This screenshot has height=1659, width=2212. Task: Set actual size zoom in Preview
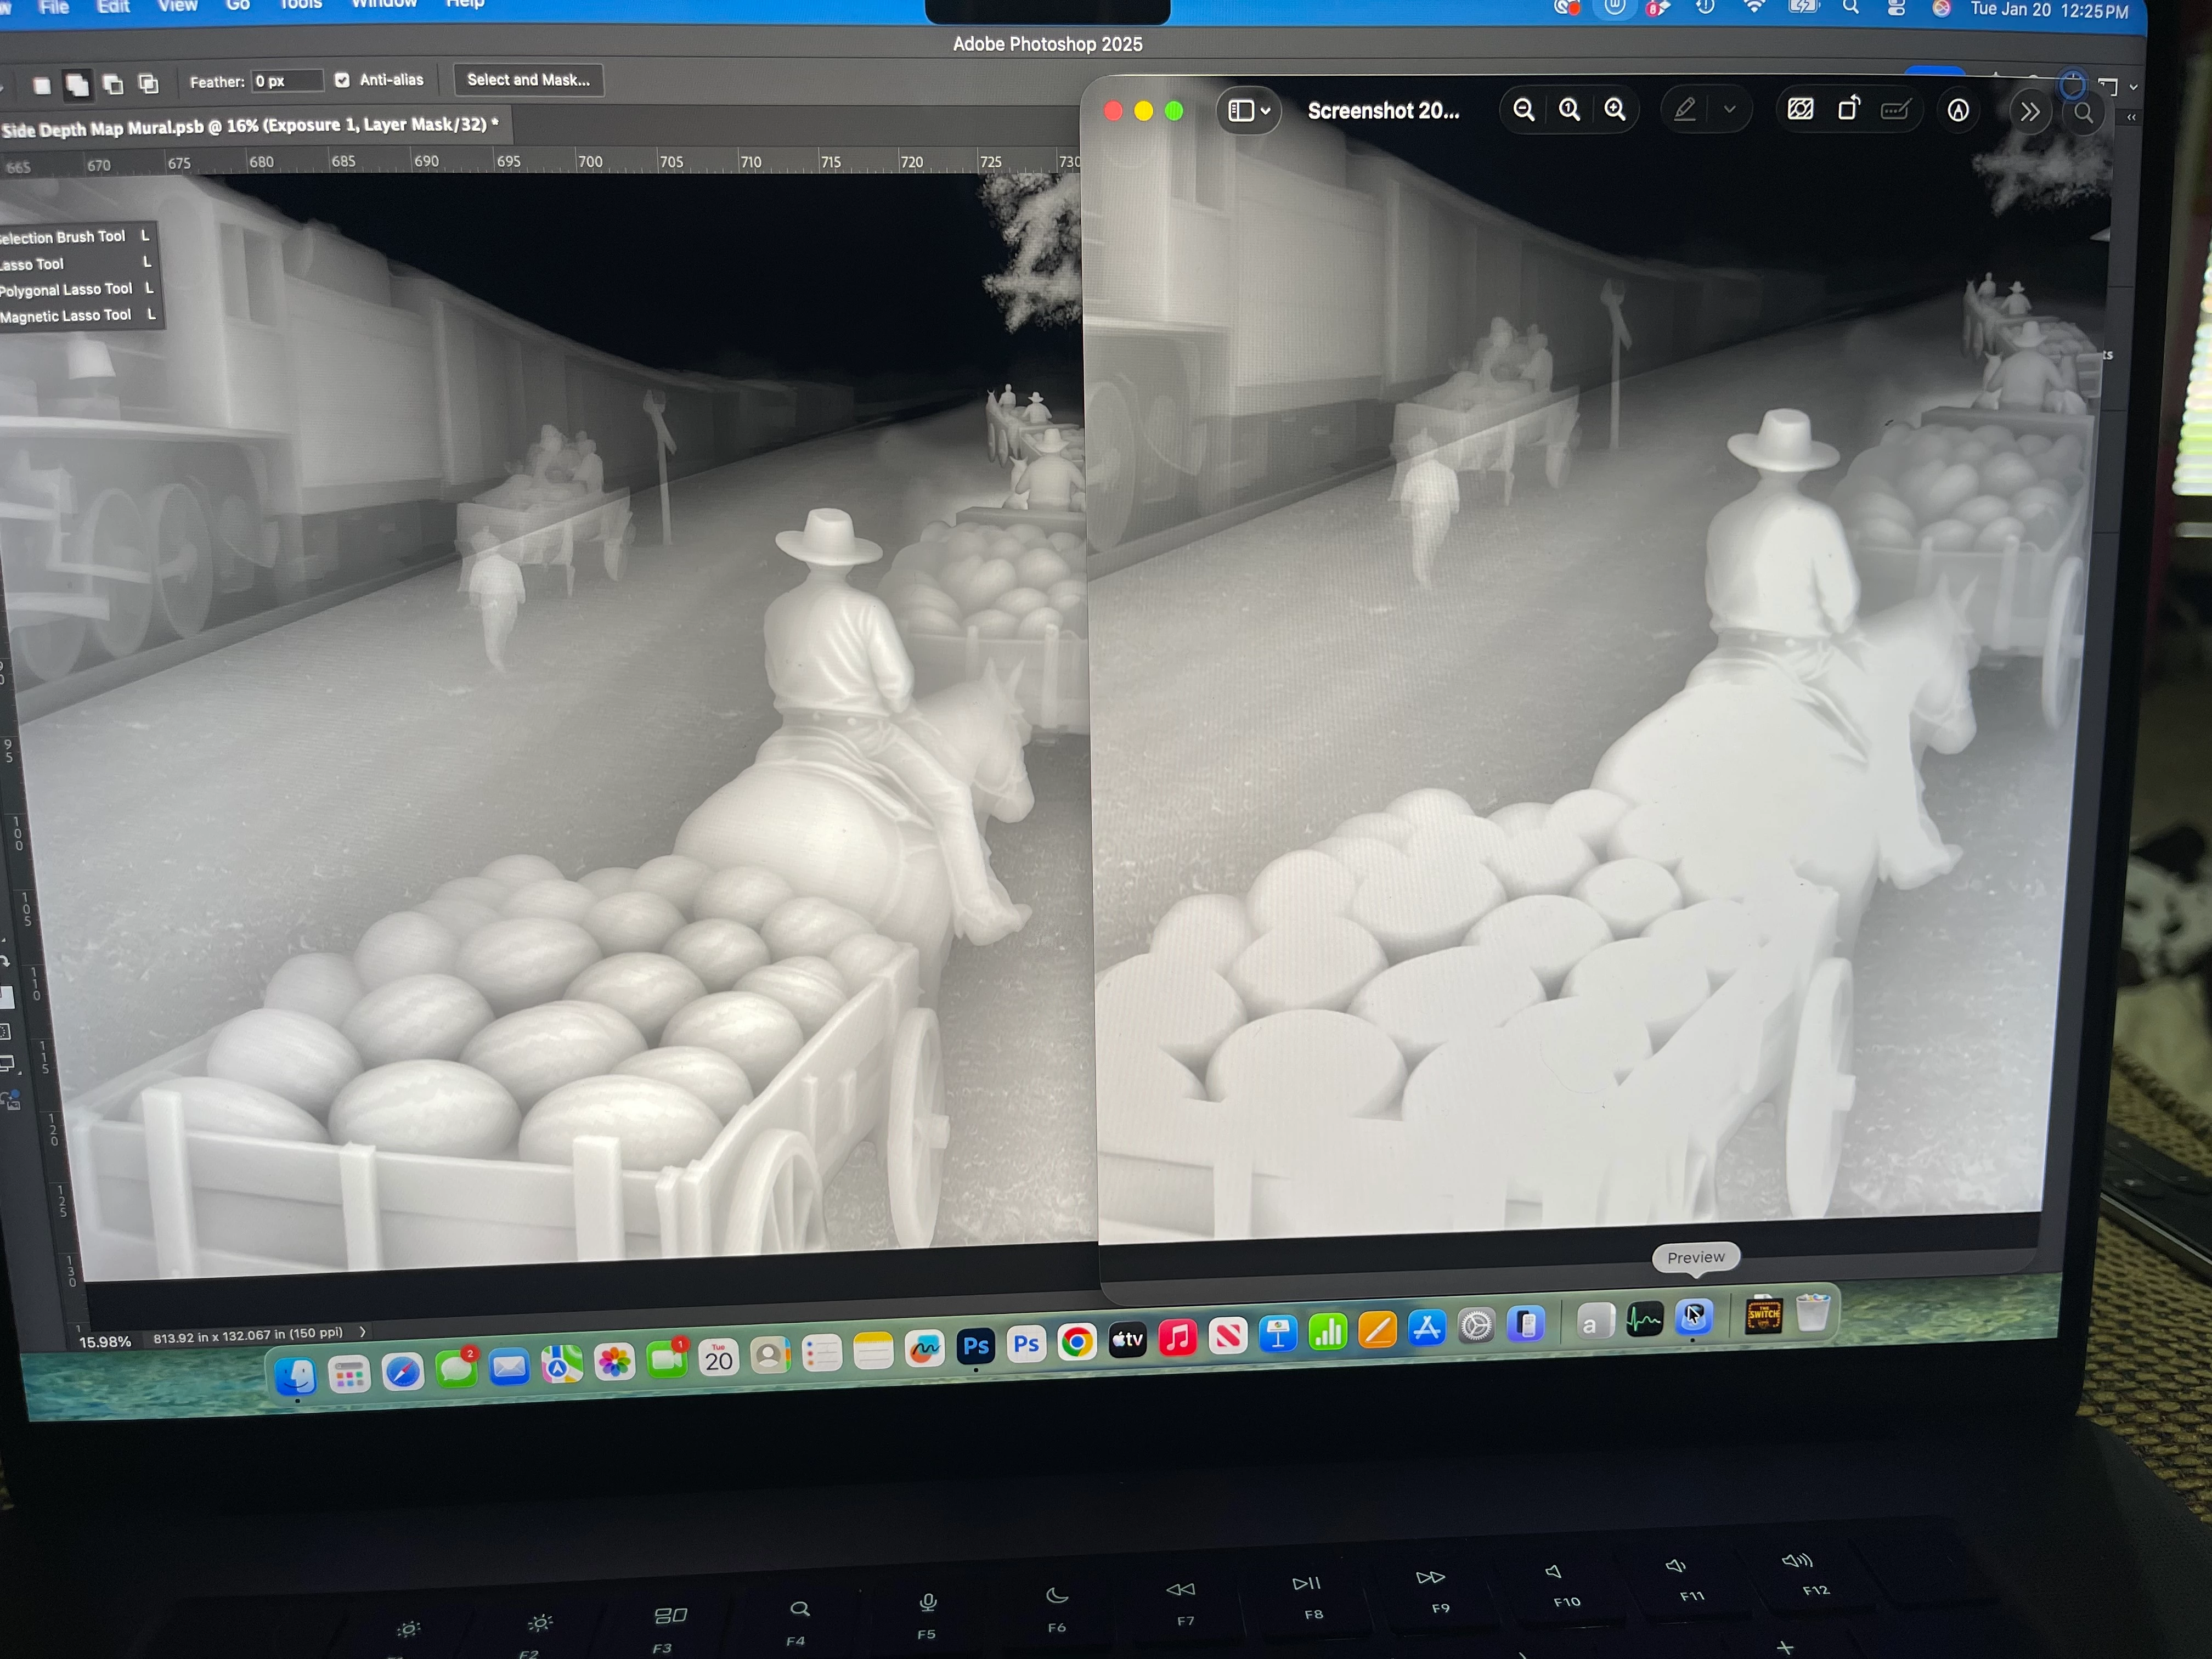click(1569, 110)
